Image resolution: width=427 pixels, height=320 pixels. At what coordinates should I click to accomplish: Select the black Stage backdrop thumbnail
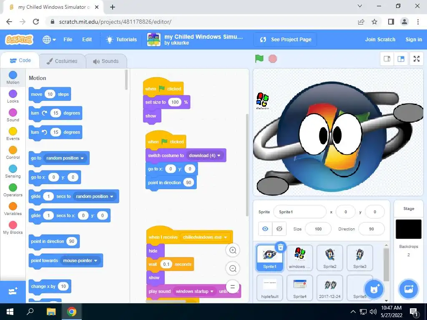(x=409, y=229)
